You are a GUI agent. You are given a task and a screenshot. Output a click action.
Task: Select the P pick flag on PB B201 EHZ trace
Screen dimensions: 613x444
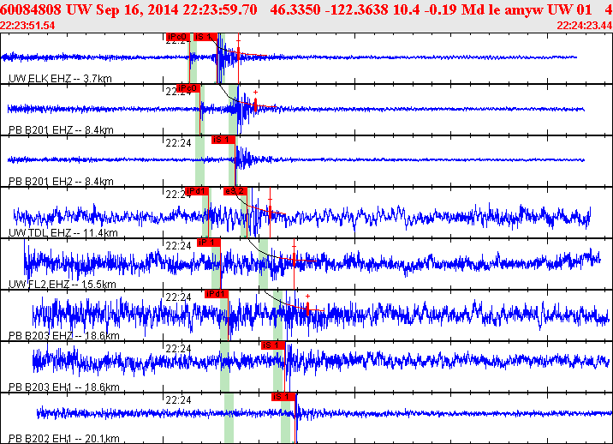188,88
